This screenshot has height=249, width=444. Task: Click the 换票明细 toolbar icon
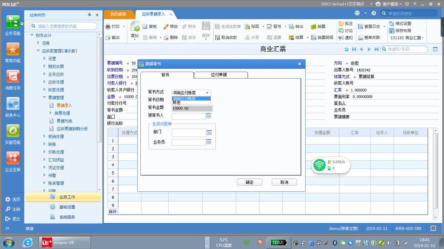point(314,37)
